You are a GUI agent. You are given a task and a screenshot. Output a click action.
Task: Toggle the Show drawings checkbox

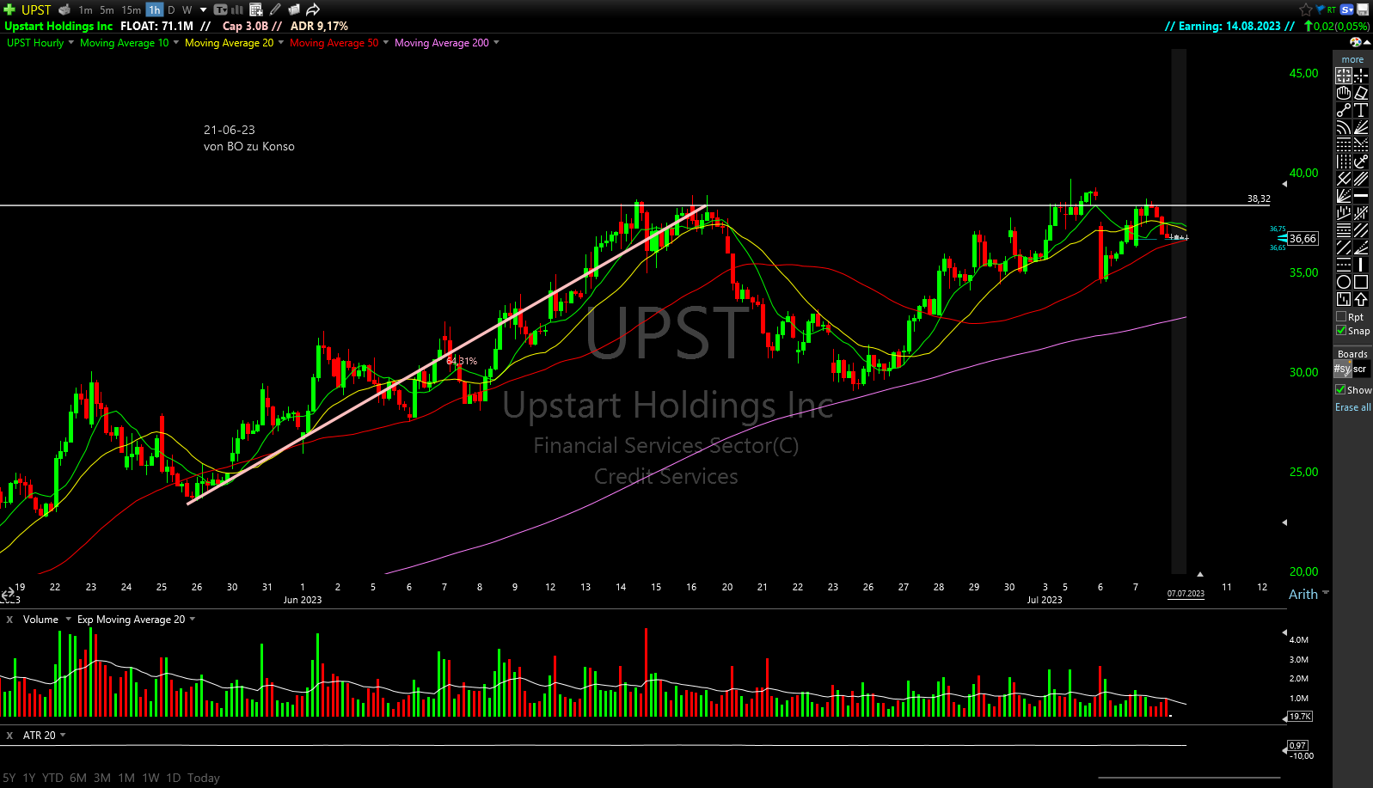pos(1340,390)
